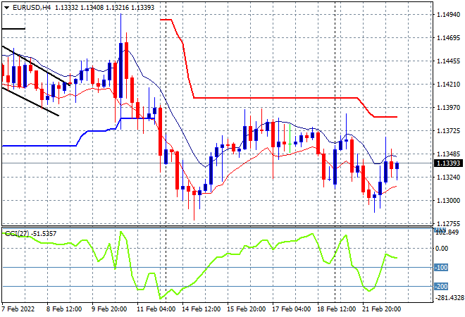Viewport: 465px width, 317px height.
Task: Click the 21 Feb 20:00 time label
Action: click(x=382, y=309)
